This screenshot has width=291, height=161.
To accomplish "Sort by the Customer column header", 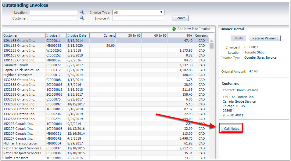I will (x=24, y=35).
